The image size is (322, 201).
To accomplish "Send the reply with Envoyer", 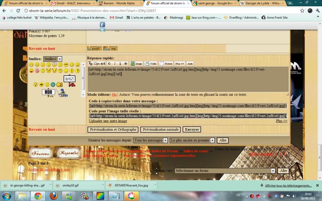I will tap(192, 129).
